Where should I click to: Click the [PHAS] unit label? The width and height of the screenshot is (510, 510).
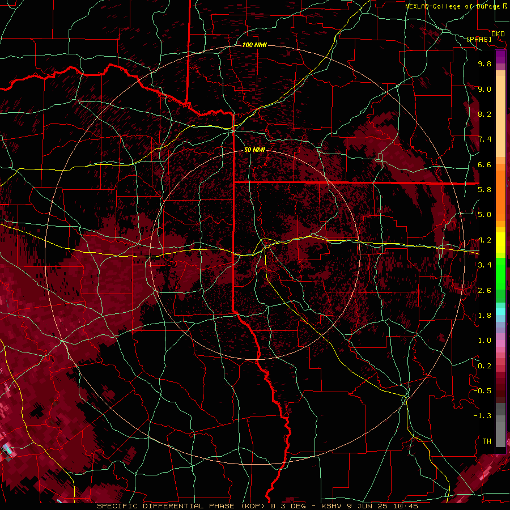tap(479, 39)
